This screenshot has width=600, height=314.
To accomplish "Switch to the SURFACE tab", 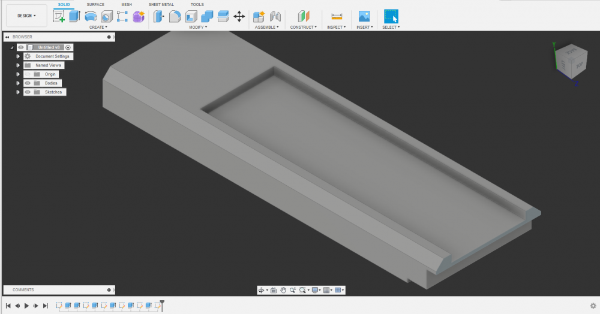I will [x=95, y=5].
